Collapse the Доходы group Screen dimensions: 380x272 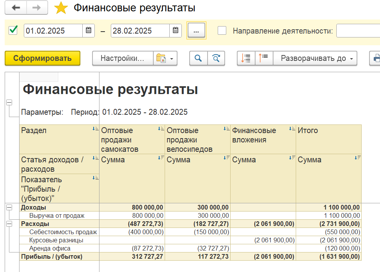(x=9, y=208)
